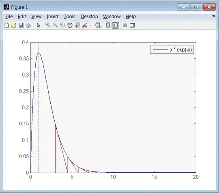The image size is (219, 193).
Task: Click the New Figure toolbar icon
Action: [x=6, y=25]
